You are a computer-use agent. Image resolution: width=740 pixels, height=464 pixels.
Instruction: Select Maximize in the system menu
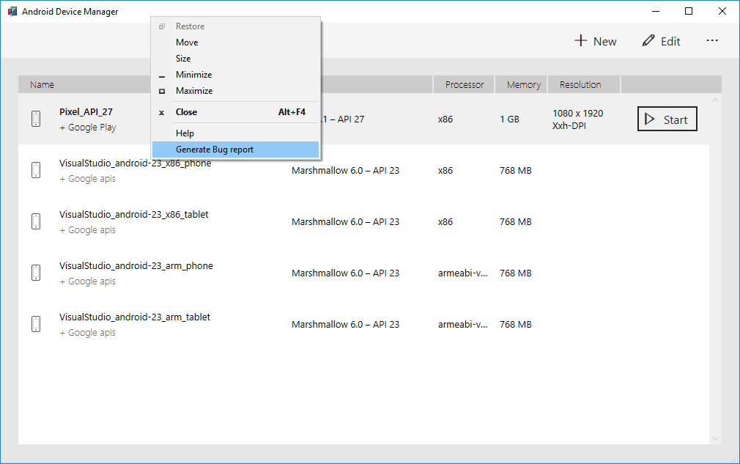[x=235, y=91]
